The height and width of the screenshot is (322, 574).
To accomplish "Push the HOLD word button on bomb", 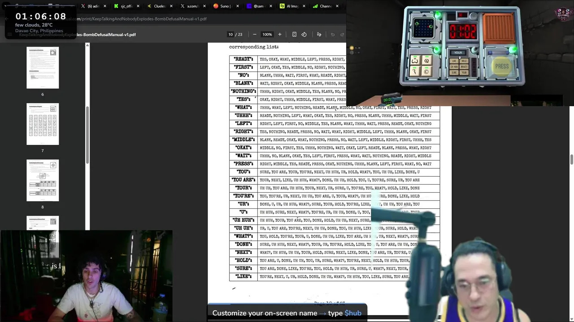I will (464, 61).
